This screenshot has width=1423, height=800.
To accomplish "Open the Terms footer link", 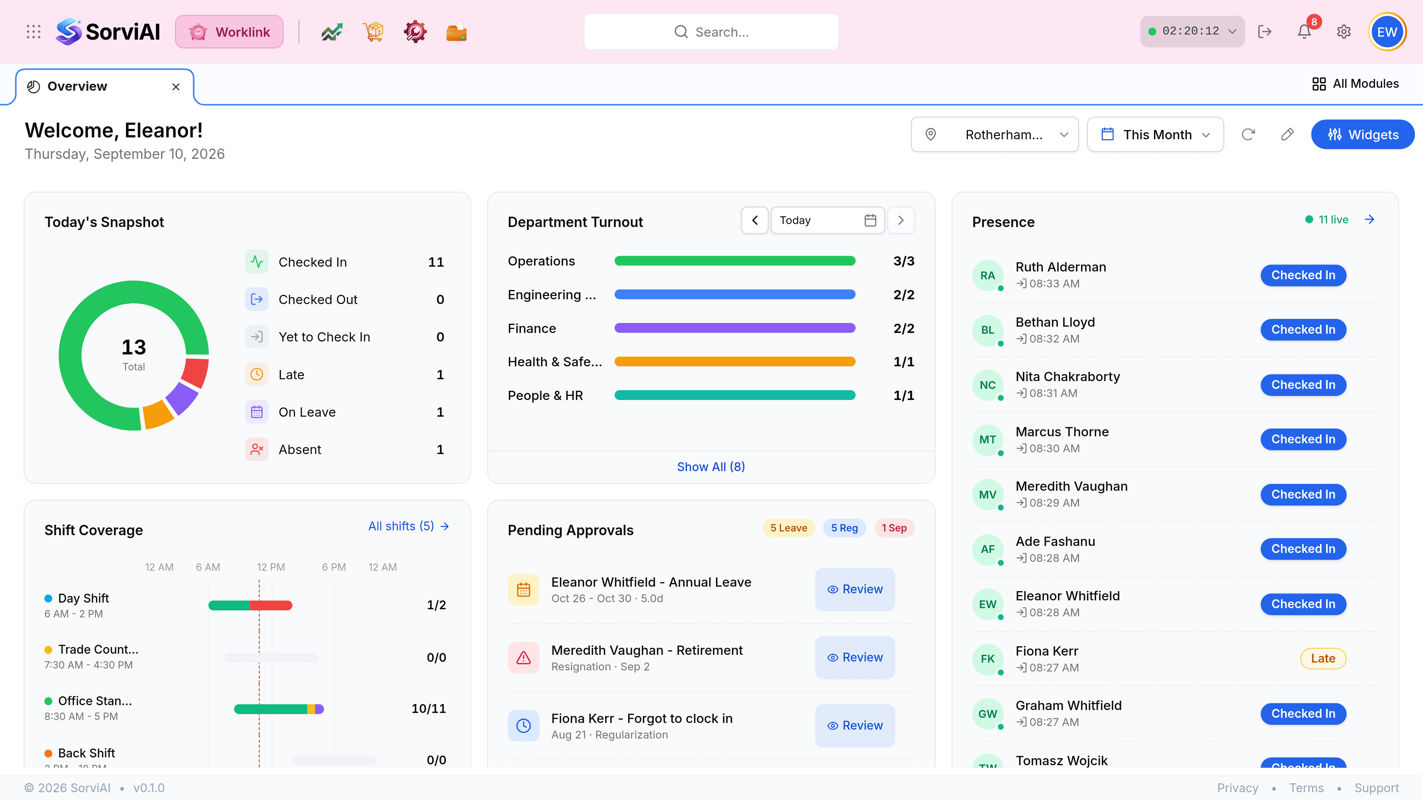I will pyautogui.click(x=1306, y=788).
